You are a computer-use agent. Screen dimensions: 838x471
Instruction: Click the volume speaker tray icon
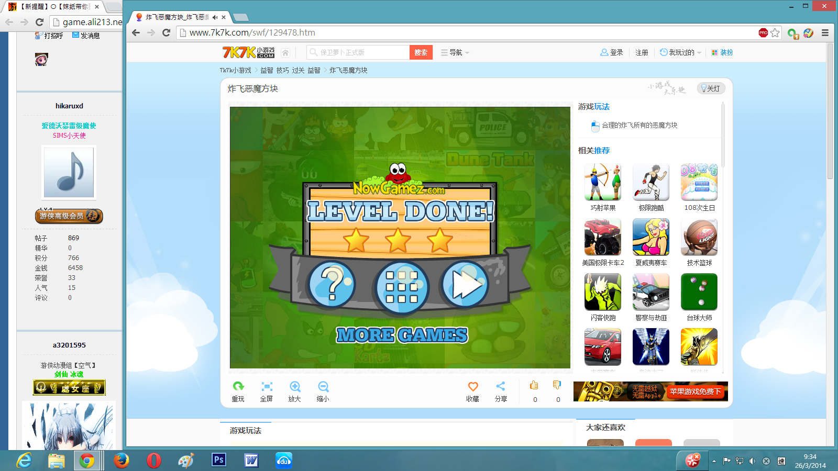[753, 461]
